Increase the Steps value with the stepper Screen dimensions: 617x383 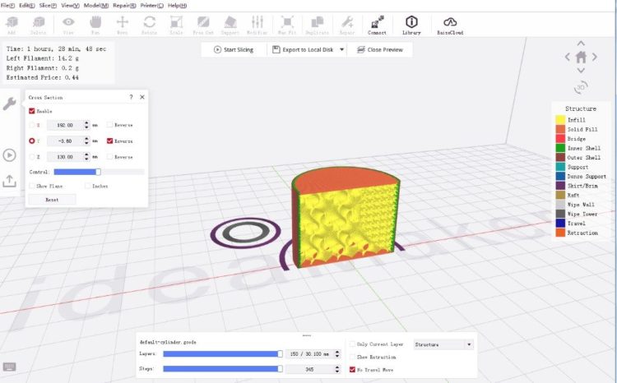(337, 367)
